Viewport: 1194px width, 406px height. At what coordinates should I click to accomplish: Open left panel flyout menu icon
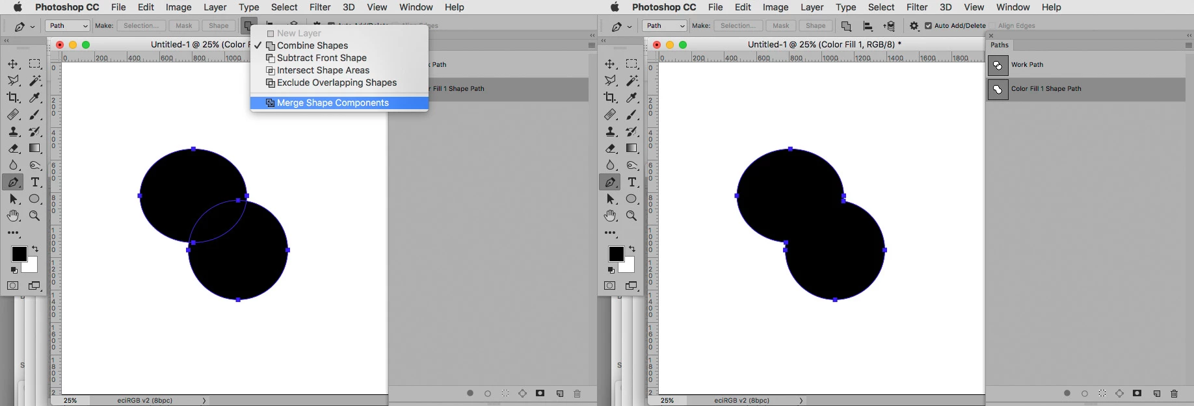[x=592, y=45]
